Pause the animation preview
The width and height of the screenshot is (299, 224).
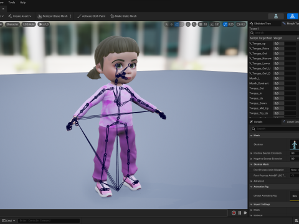[240, 213]
